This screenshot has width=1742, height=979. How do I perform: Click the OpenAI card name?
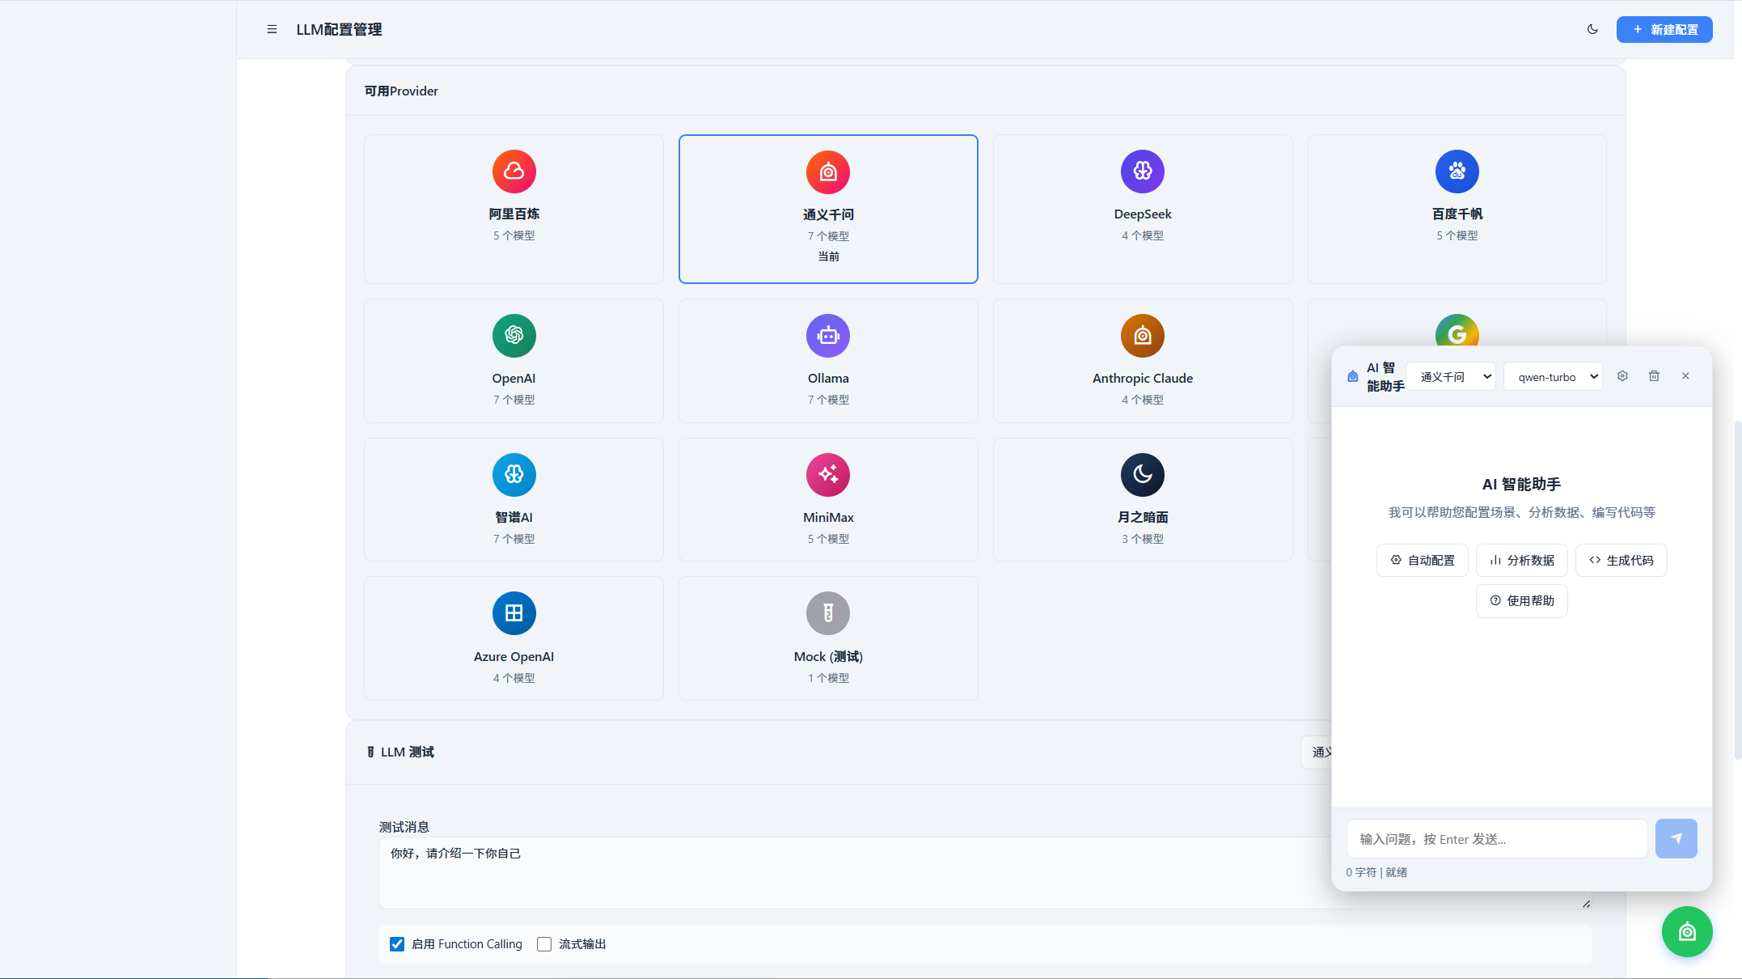514,379
